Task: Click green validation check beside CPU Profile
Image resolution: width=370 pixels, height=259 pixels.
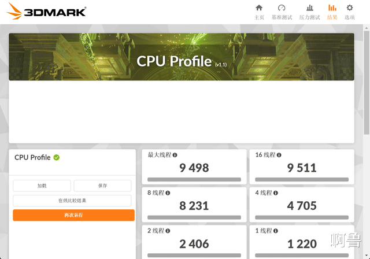Action: tap(57, 157)
